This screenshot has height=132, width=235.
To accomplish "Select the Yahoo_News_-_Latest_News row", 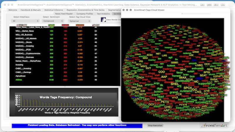I will tap(65, 27).
